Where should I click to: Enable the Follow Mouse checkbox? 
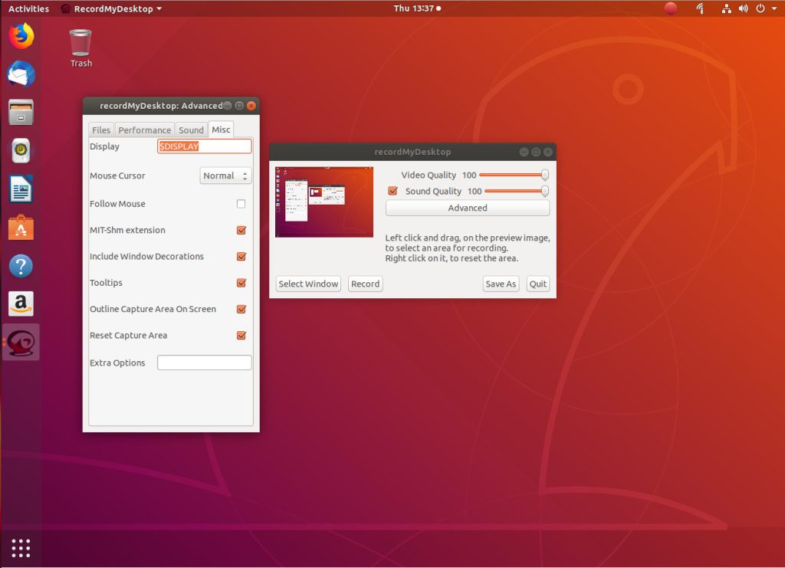241,204
